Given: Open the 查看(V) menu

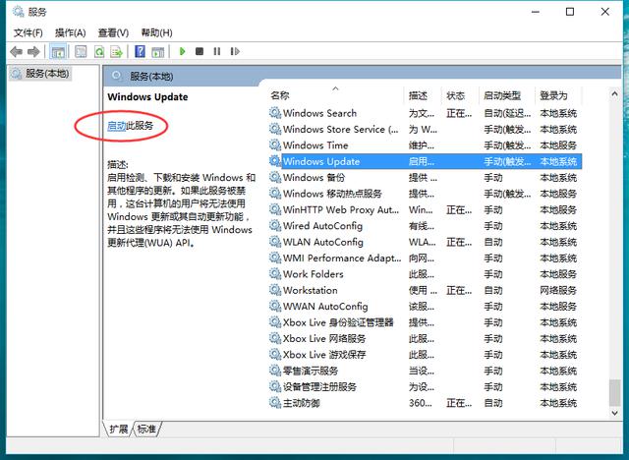Looking at the screenshot, I should click(114, 32).
